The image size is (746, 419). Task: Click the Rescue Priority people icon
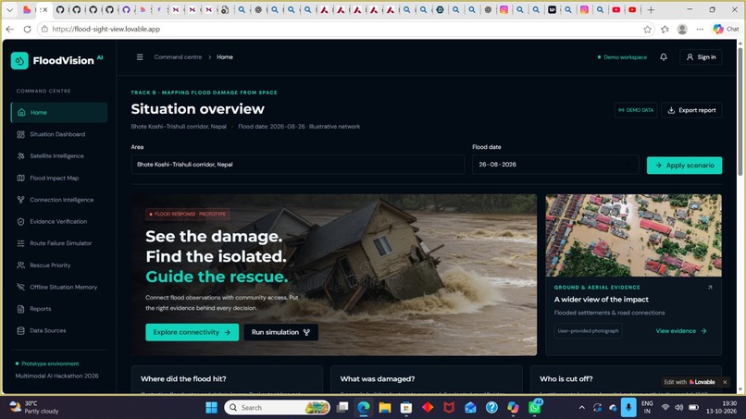click(x=20, y=265)
